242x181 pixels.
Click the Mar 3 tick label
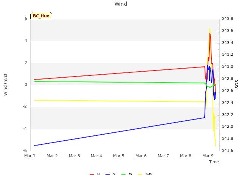pos(74,156)
